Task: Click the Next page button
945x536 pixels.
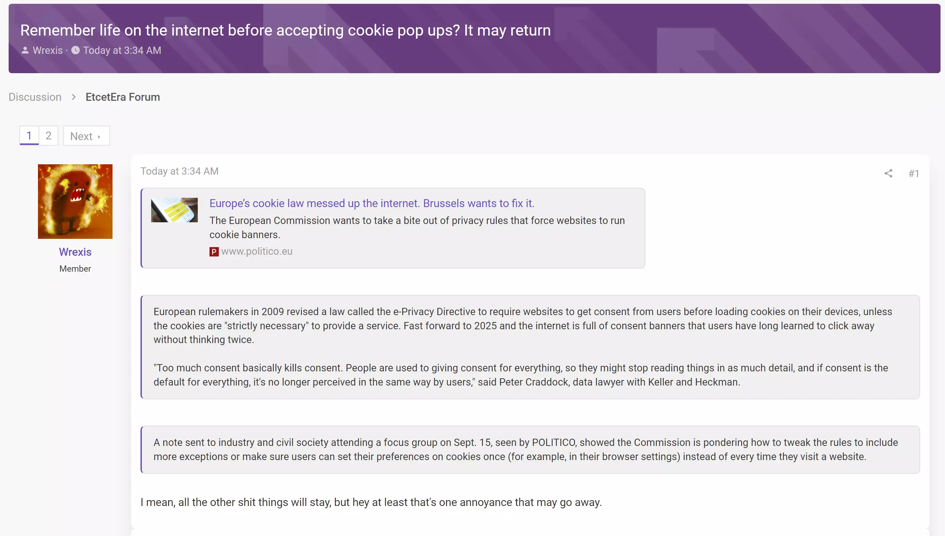Action: click(x=87, y=136)
